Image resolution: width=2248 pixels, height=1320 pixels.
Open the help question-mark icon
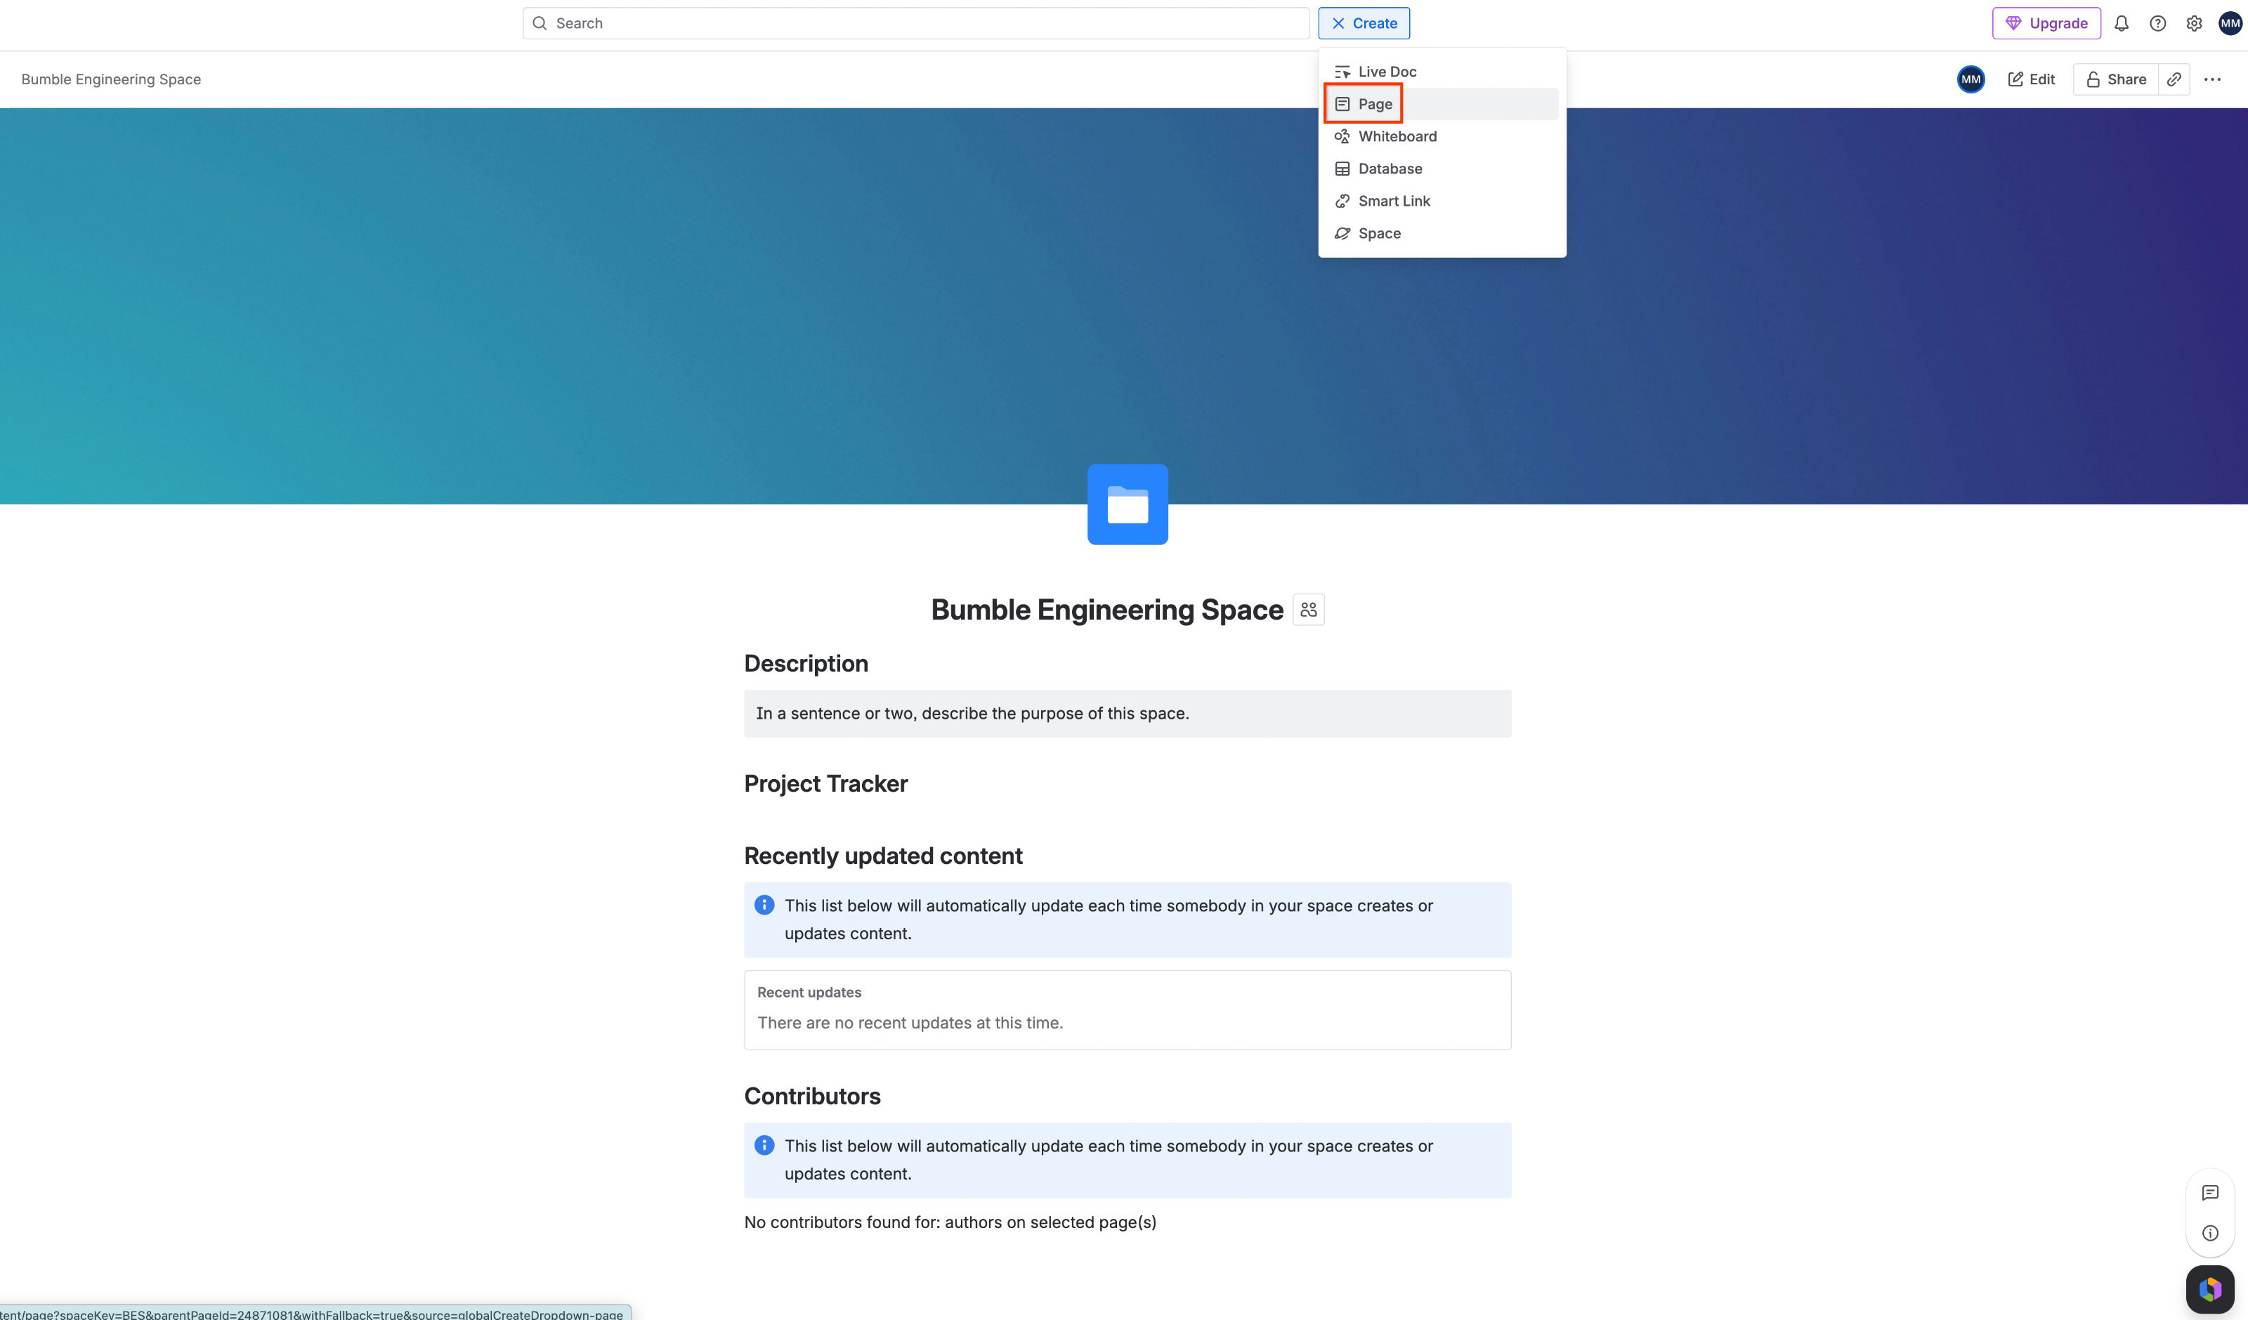pos(2157,23)
